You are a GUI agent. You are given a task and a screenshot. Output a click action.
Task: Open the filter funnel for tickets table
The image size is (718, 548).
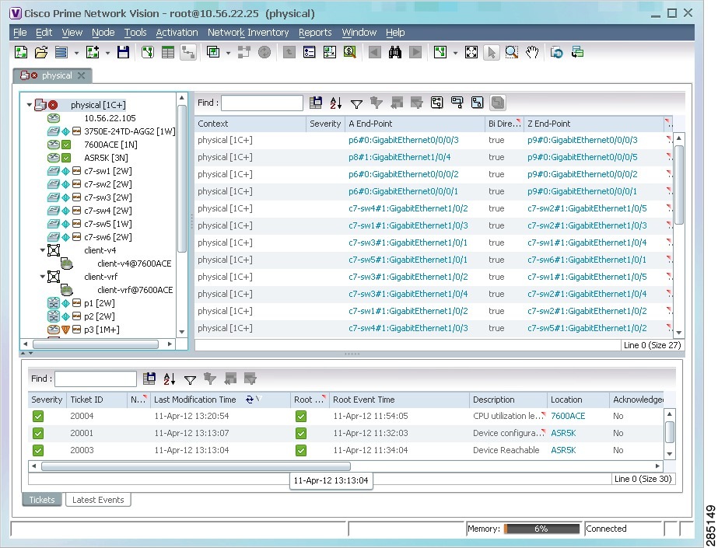pyautogui.click(x=190, y=379)
